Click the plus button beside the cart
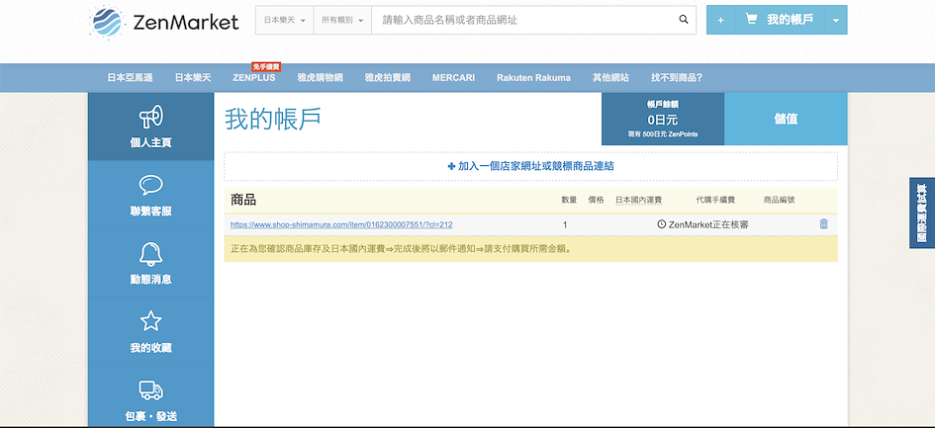The width and height of the screenshot is (935, 428). [x=720, y=21]
